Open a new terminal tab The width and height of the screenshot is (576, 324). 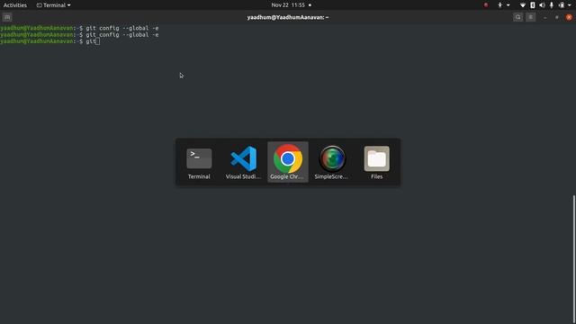(x=7, y=17)
